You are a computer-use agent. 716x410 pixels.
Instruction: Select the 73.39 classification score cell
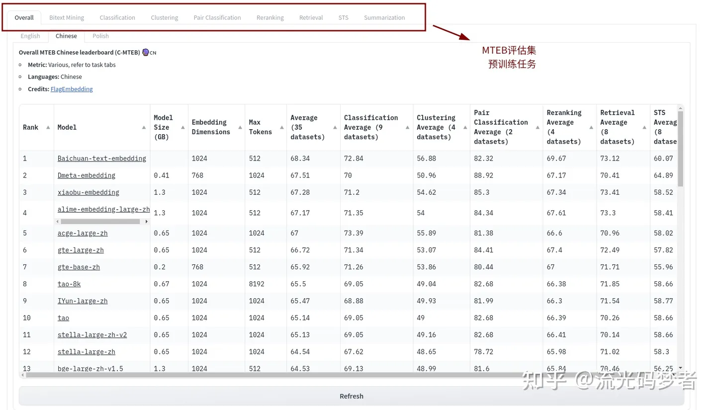[x=376, y=233]
